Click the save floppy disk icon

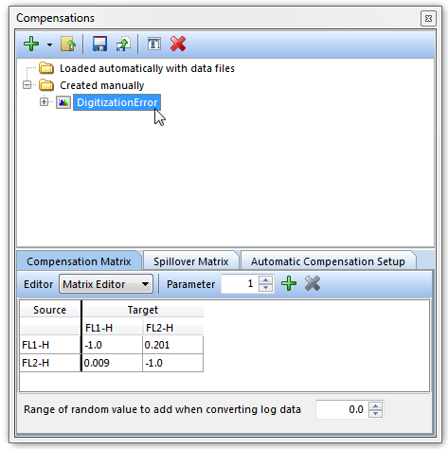pyautogui.click(x=99, y=44)
